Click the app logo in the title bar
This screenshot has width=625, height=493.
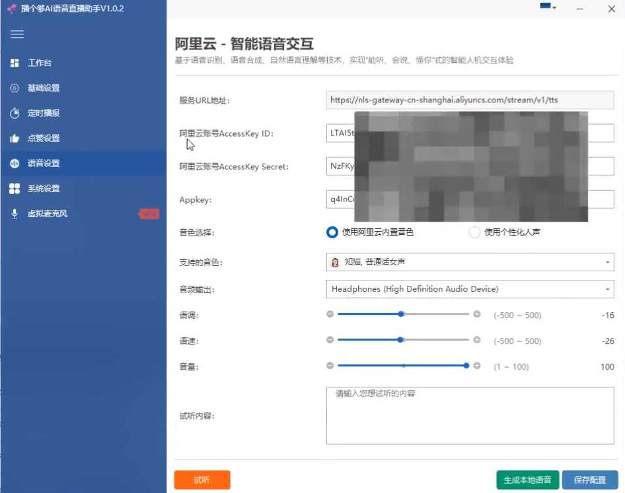12,9
